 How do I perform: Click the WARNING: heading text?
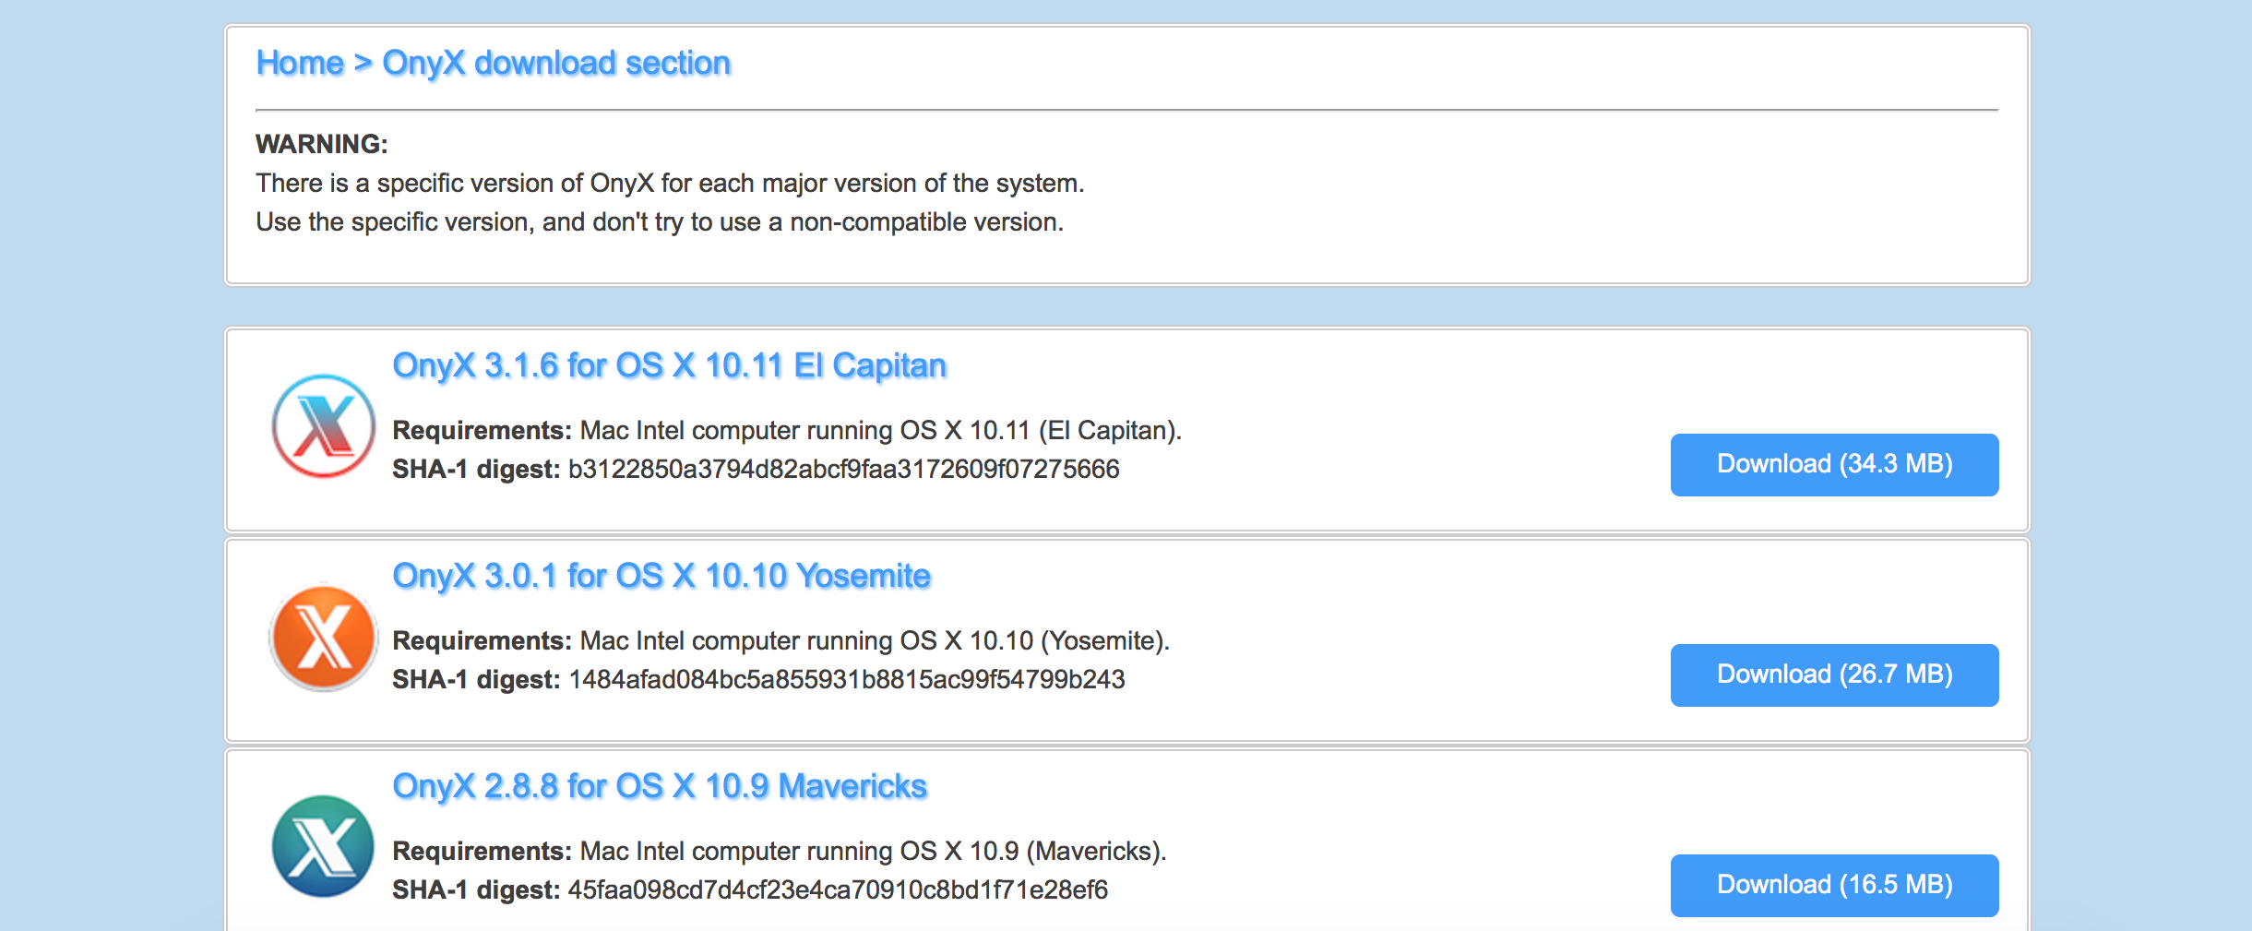(x=322, y=144)
